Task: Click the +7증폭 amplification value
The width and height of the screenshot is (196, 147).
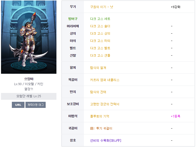Action: point(176,116)
